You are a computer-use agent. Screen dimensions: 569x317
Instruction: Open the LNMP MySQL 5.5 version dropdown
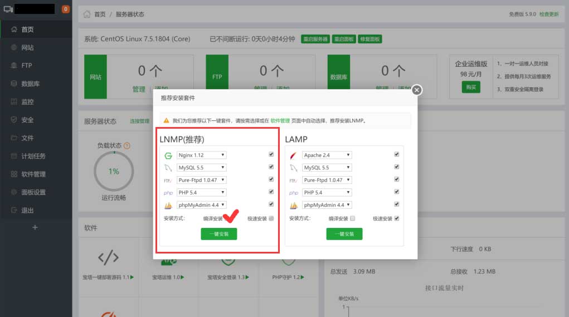201,168
